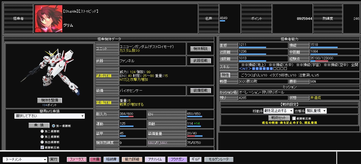Screen dimensions: 361x164
Task: Click the 残り 4265 field
Action: click(x=263, y=98)
